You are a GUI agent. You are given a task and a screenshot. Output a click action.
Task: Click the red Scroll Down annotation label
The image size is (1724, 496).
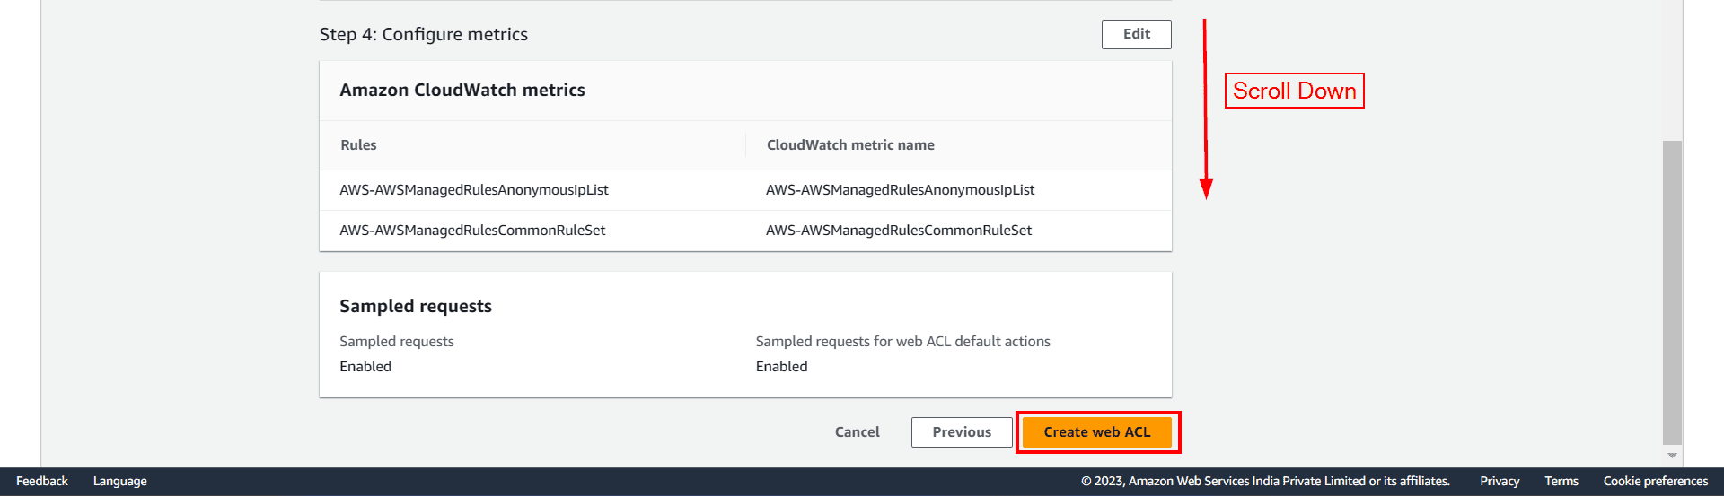click(1294, 91)
